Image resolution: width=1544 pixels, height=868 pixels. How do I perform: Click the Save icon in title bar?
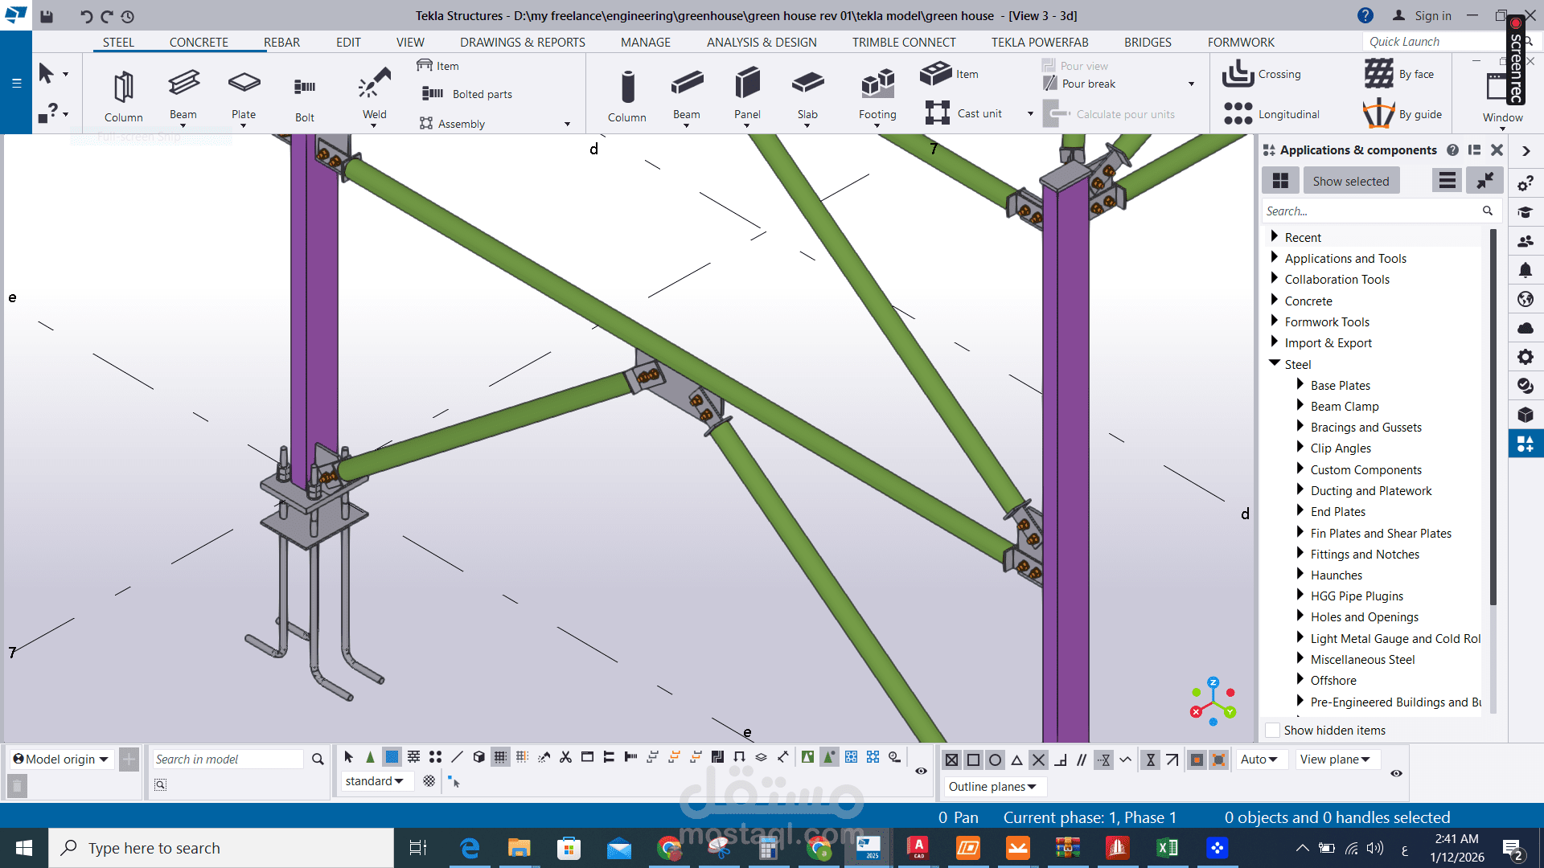[47, 16]
